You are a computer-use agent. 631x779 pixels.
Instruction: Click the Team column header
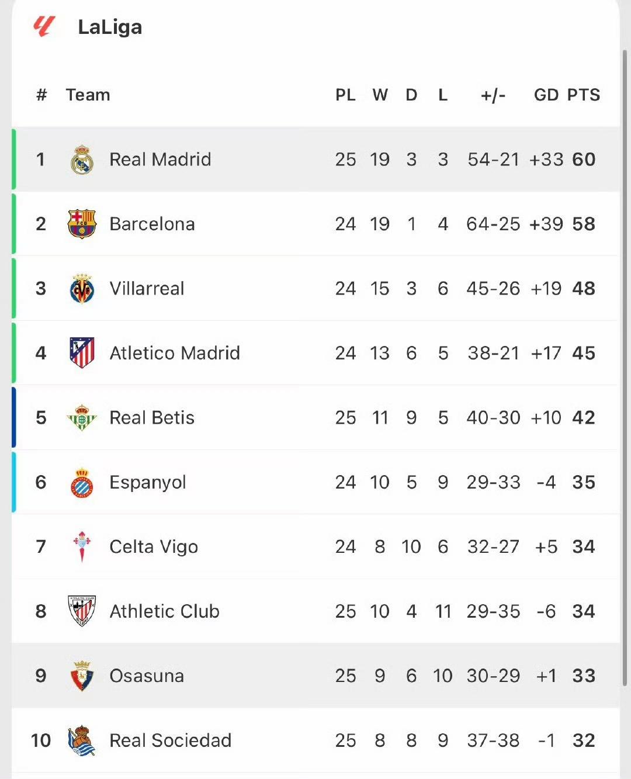[x=88, y=95]
